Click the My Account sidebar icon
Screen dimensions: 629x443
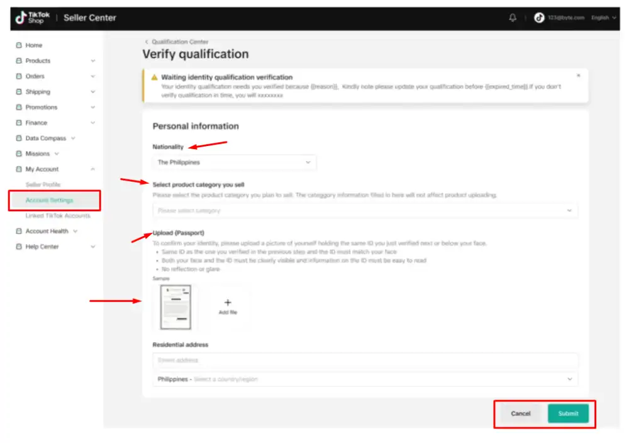[x=19, y=169]
